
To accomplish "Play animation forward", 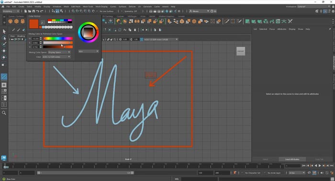I will [x=320, y=166].
